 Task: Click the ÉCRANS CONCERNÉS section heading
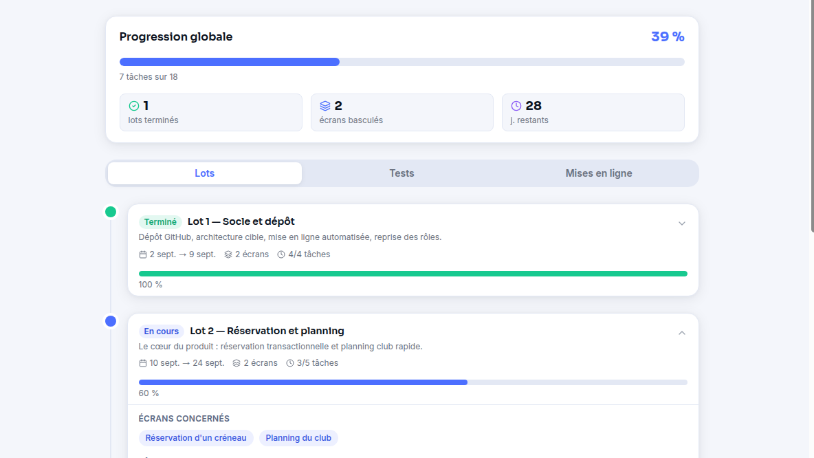coord(184,419)
